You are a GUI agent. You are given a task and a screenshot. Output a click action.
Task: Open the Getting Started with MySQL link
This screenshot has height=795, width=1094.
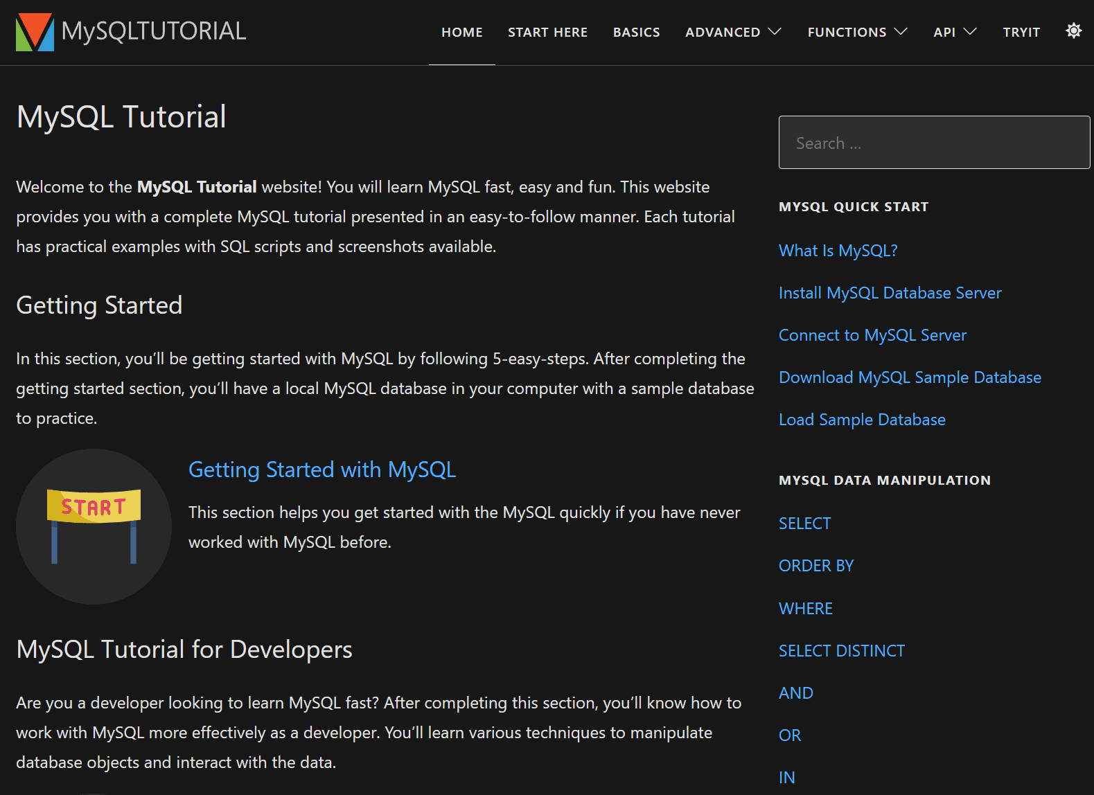pyautogui.click(x=322, y=470)
